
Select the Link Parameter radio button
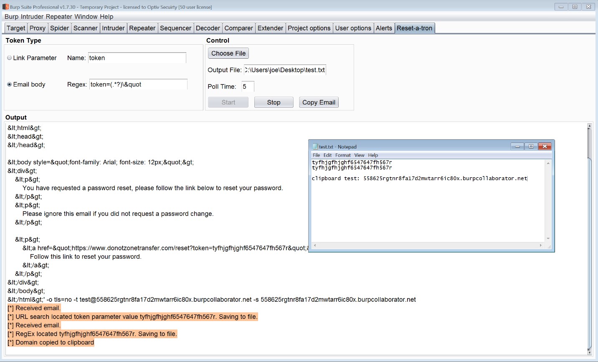coord(10,58)
